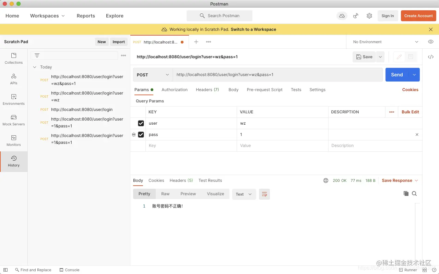Switch response view to Raw
439x274 pixels.
pos(165,194)
